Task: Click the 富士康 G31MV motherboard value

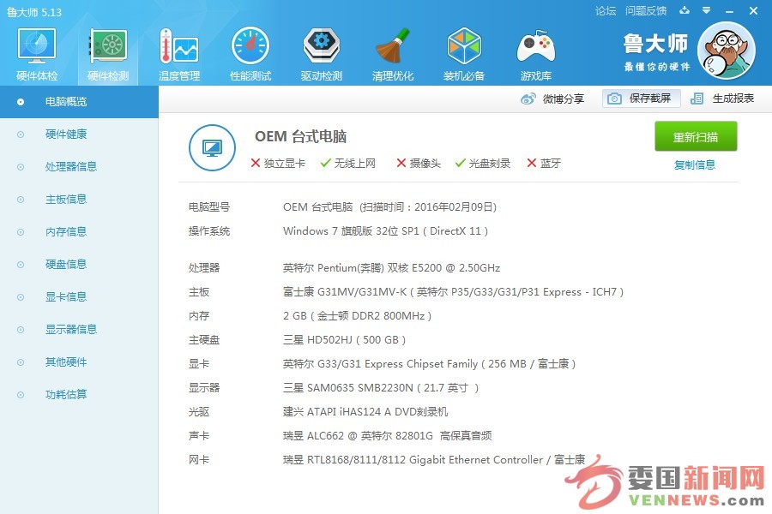Action: pyautogui.click(x=454, y=292)
